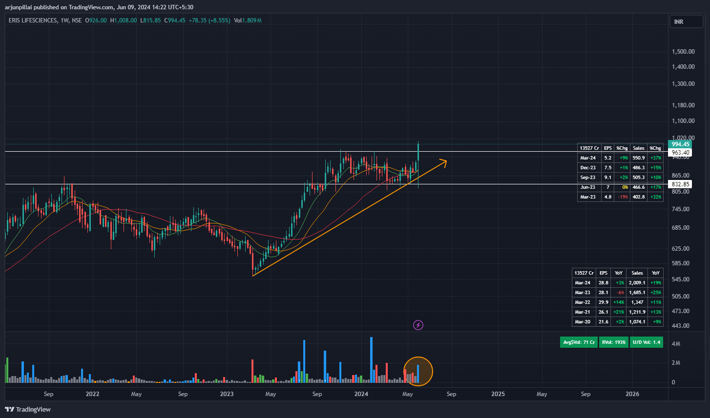Click quarterly EPS value 7.5
Viewport: 710px width, 418px height.
[x=607, y=168]
